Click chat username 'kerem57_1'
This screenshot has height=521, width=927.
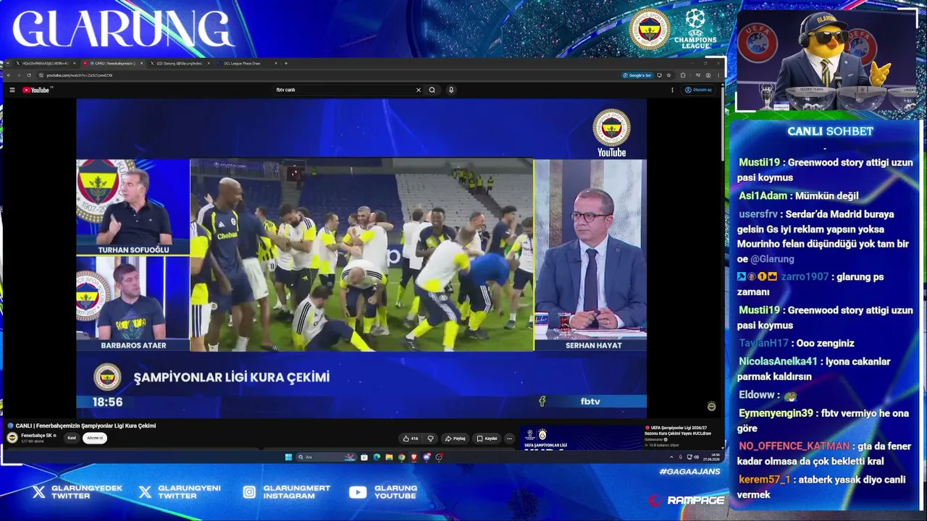pos(764,480)
